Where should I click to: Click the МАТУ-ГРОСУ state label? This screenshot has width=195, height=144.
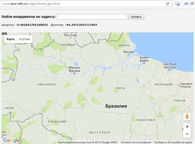coord(100,133)
